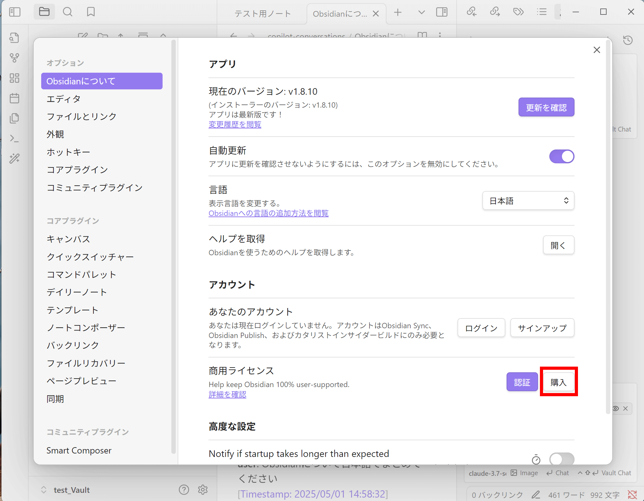Open キャンバス plugin settings
This screenshot has width=644, height=501.
pos(102,239)
